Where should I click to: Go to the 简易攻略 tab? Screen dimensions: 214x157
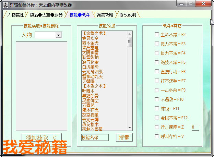[x=105, y=15]
